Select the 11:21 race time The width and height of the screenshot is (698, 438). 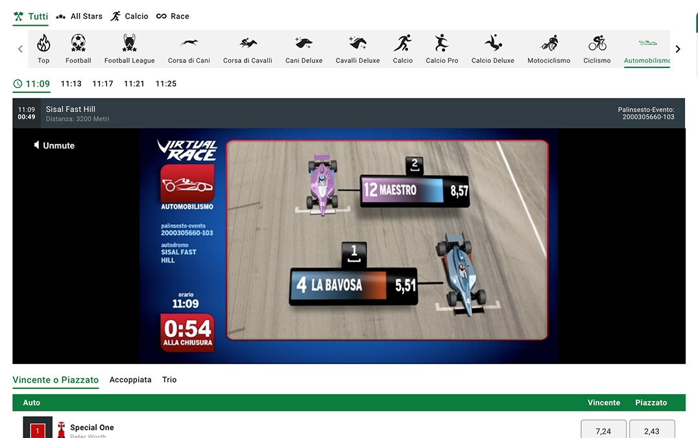134,84
